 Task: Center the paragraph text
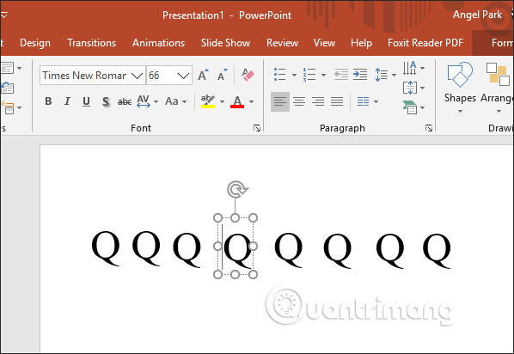pos(299,101)
